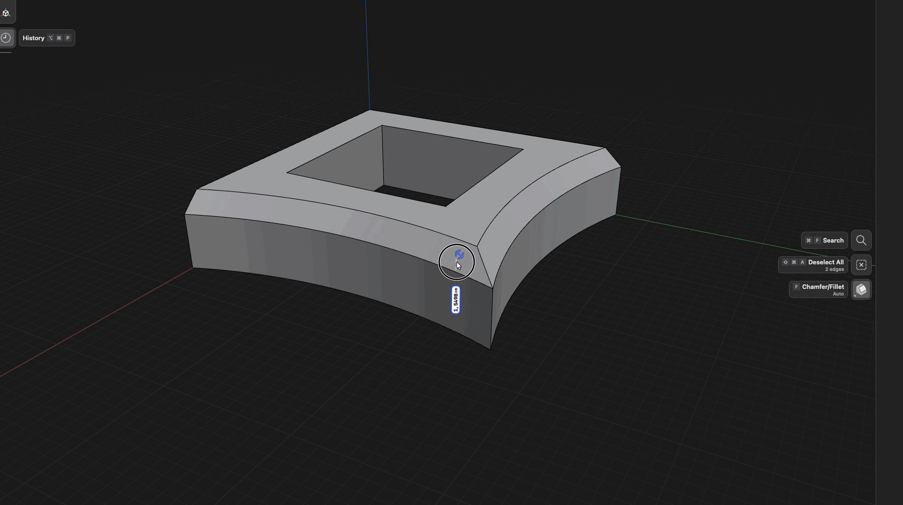903x505 pixels.
Task: Open Search with the magnifier icon
Action: coord(861,240)
